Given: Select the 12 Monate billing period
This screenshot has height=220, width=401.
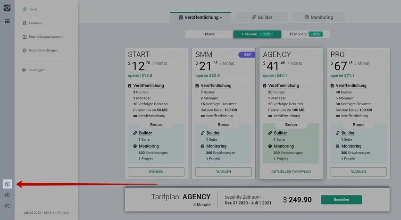Looking at the screenshot, I should coord(305,34).
